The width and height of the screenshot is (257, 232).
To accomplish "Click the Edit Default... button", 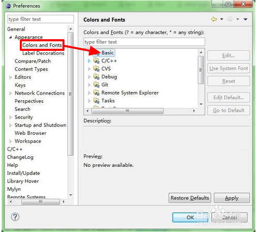I will pos(229,98).
